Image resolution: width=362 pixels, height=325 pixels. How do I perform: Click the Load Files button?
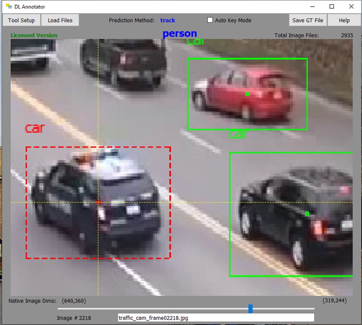pyautogui.click(x=60, y=20)
